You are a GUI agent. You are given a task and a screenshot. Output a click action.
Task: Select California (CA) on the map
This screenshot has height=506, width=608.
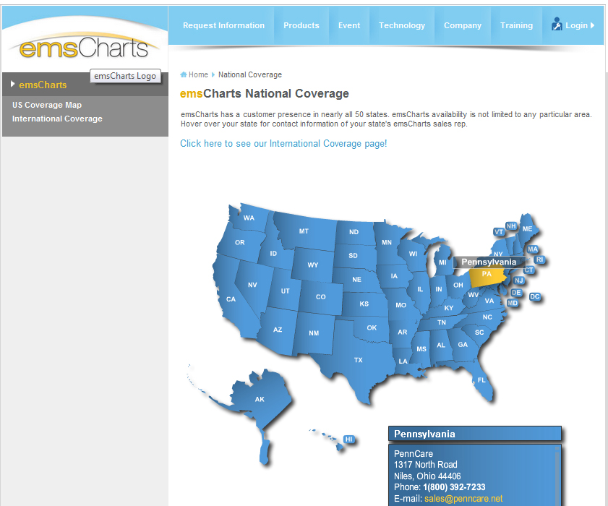[x=231, y=299]
